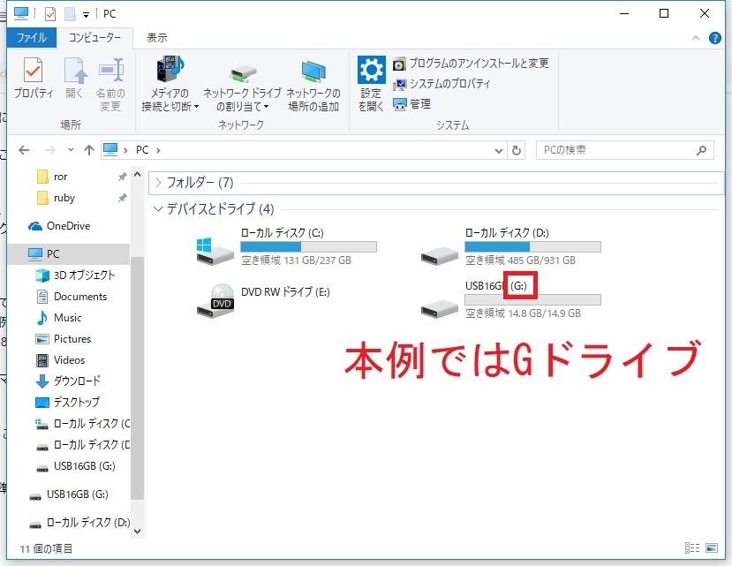Click navigation pane scroll up arrow
732x566 pixels.
tap(137, 174)
